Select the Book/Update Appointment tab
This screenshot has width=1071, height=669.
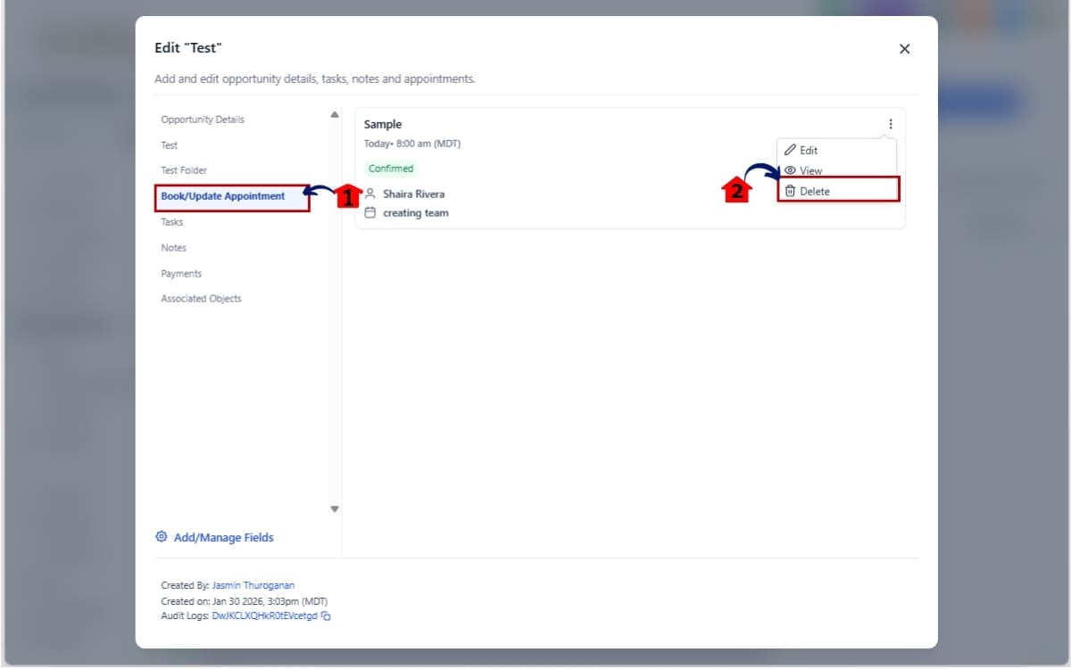tap(223, 196)
